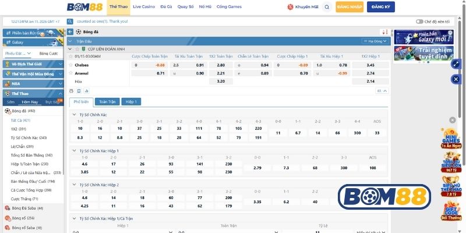
Task: Expand the Thế Vận Hội Mùa Đông section
Action: (33, 74)
